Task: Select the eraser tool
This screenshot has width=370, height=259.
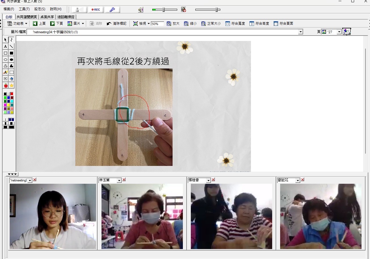Action: coord(12,79)
